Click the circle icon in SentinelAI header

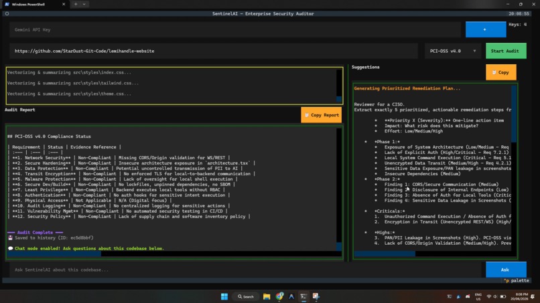point(7,14)
